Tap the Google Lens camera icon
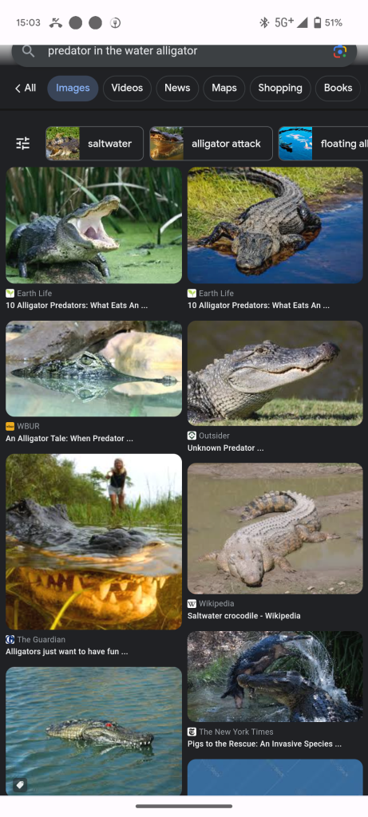Viewport: 368px width, 817px height. click(340, 51)
